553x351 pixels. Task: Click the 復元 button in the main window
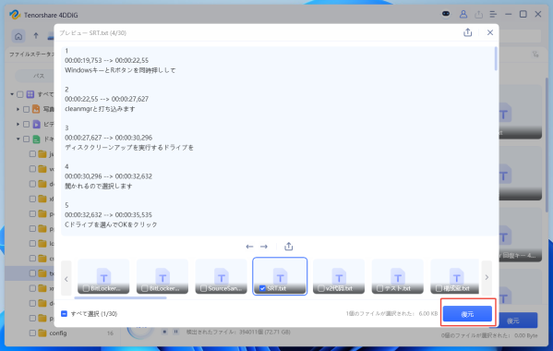tap(513, 321)
